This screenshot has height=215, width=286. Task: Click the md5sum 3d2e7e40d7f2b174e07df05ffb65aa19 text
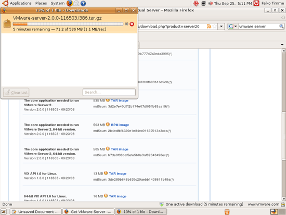pyautogui.click(x=132, y=106)
